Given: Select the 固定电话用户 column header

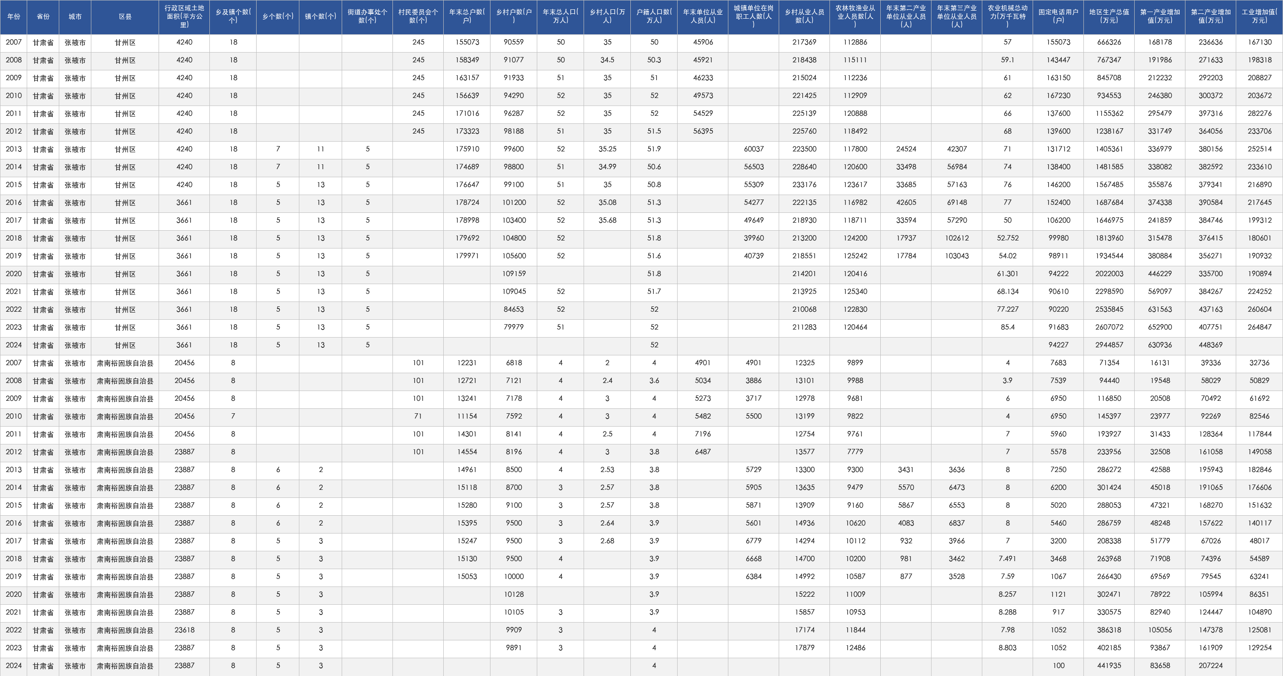Looking at the screenshot, I should coord(1058,16).
